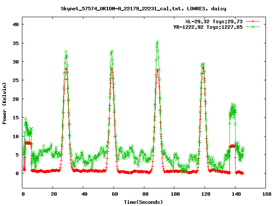Click the y-axis tick label 40
This screenshot has width=275, height=206.
pos(16,24)
